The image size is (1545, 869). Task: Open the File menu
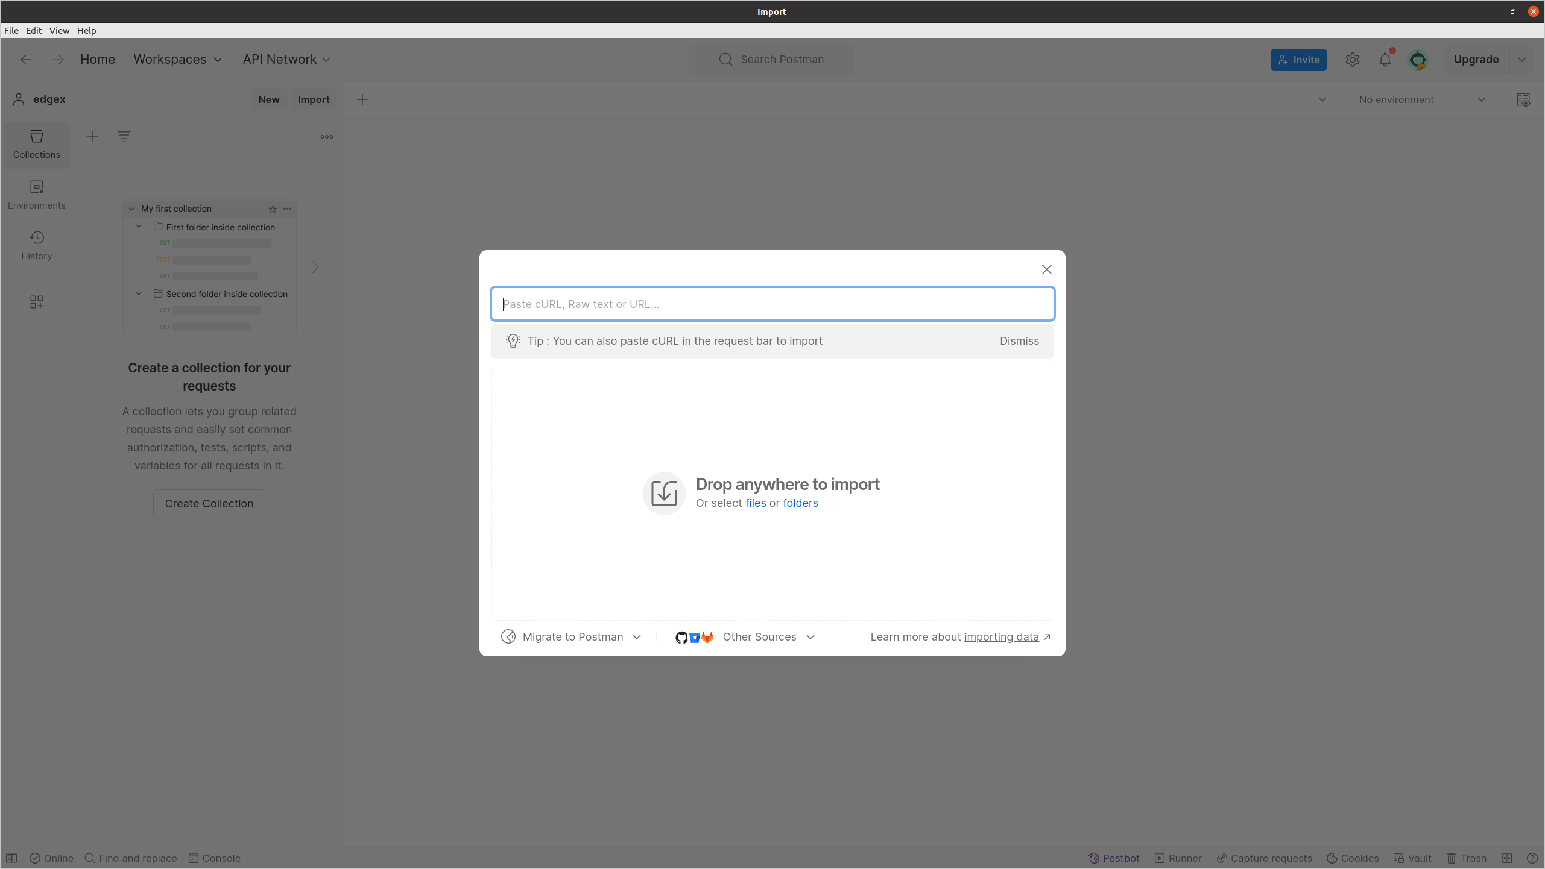[x=11, y=30]
